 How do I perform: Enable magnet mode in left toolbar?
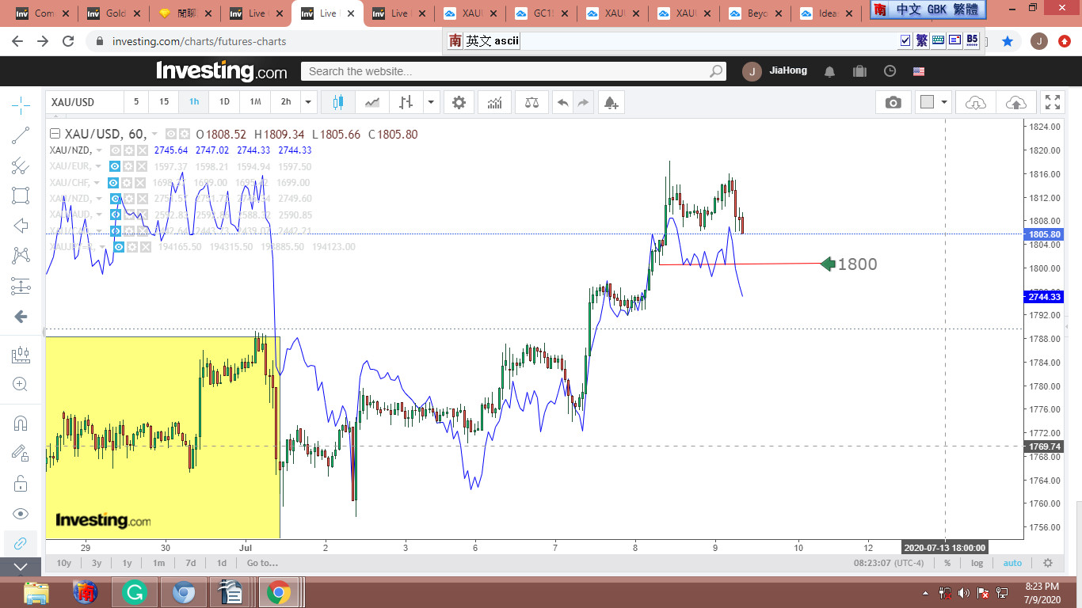[x=21, y=423]
